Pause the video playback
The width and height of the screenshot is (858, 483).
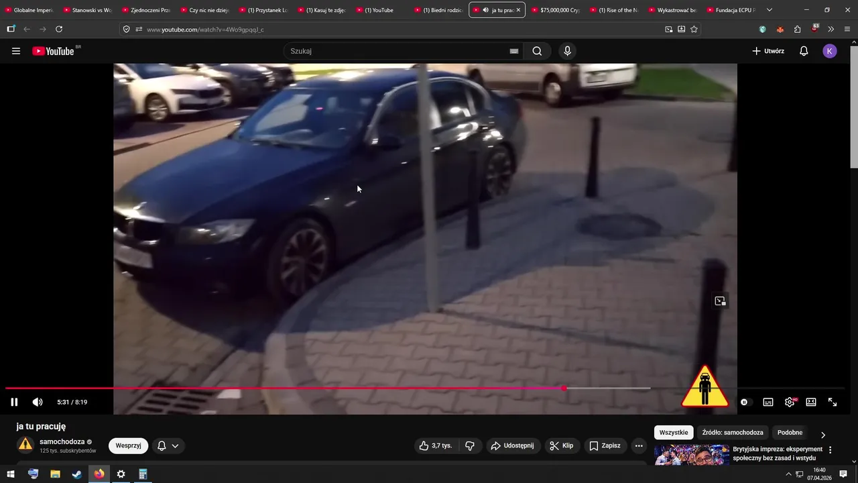(x=14, y=402)
